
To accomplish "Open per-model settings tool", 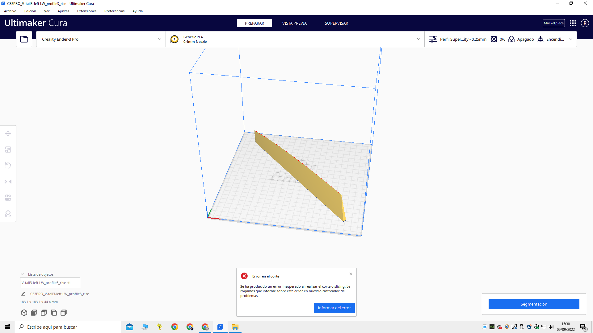I will (8, 197).
